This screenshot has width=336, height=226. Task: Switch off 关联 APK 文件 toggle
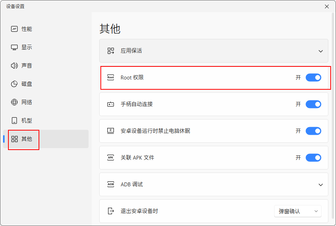pyautogui.click(x=313, y=158)
